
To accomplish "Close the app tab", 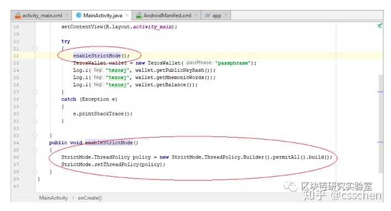I will coord(226,15).
